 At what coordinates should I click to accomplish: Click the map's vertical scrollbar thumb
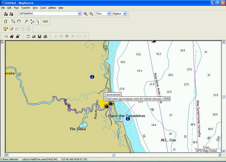pos(223,97)
